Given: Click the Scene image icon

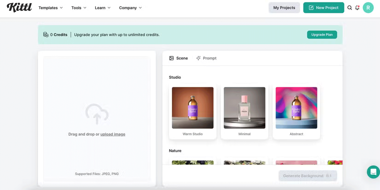Looking at the screenshot, I should click(x=171, y=58).
